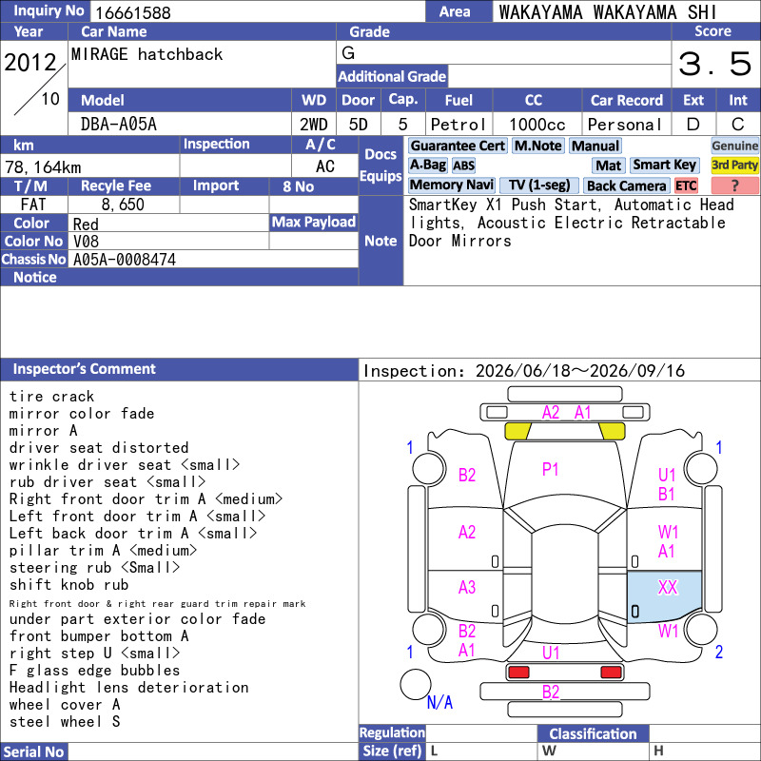Click the Back Camera equipment badge
The height and width of the screenshot is (761, 761).
pos(626,185)
